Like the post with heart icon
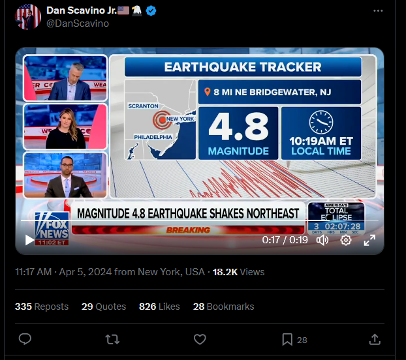This screenshot has height=360, width=406. [200, 339]
